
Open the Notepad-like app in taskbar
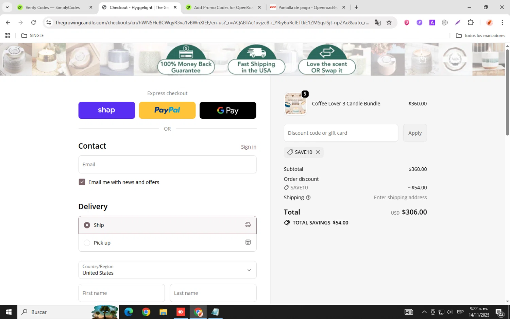215,312
